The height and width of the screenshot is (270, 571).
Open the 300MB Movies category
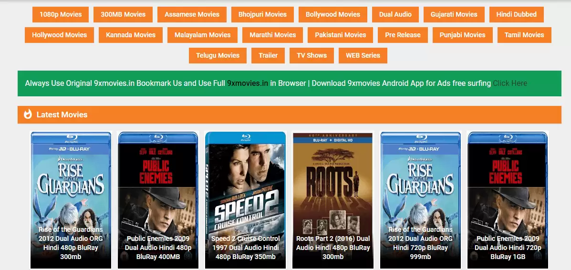123,15
